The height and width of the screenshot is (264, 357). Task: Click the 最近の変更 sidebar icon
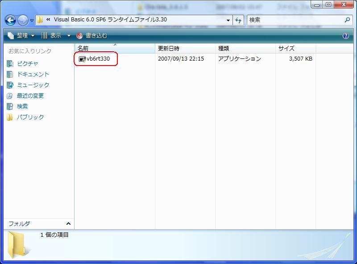10,96
